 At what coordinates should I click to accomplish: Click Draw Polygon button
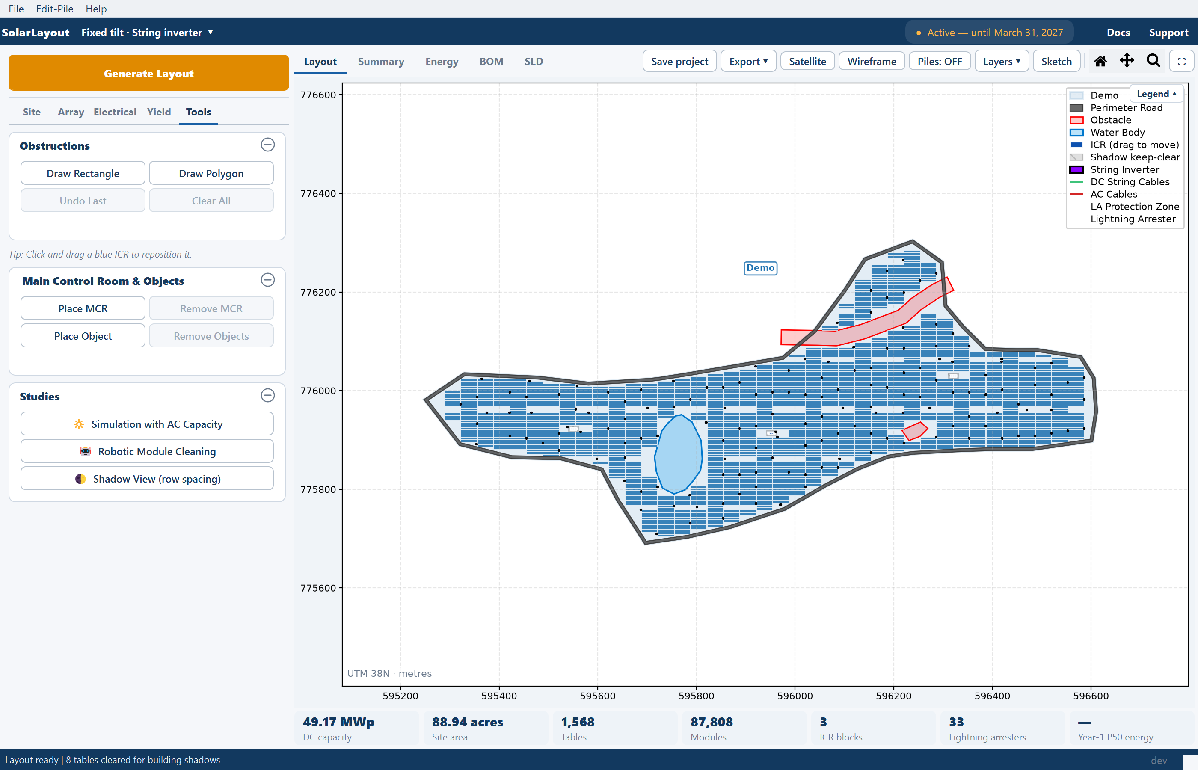point(211,173)
